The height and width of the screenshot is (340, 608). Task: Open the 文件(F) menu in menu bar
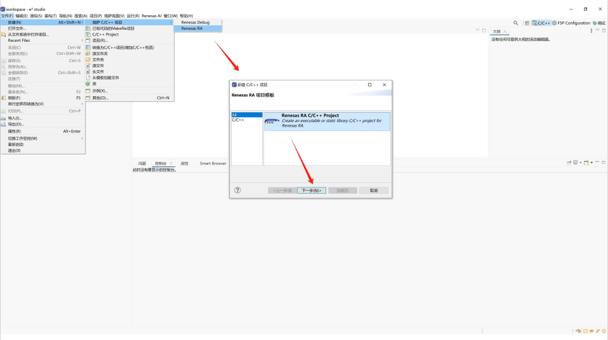coord(7,16)
